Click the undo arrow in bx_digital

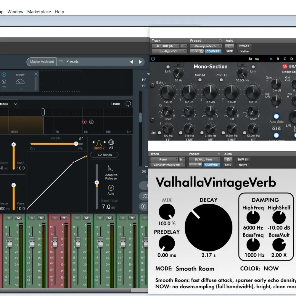click(x=250, y=59)
